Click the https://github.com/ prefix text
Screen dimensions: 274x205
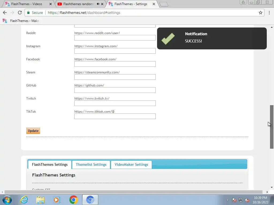(x=89, y=85)
